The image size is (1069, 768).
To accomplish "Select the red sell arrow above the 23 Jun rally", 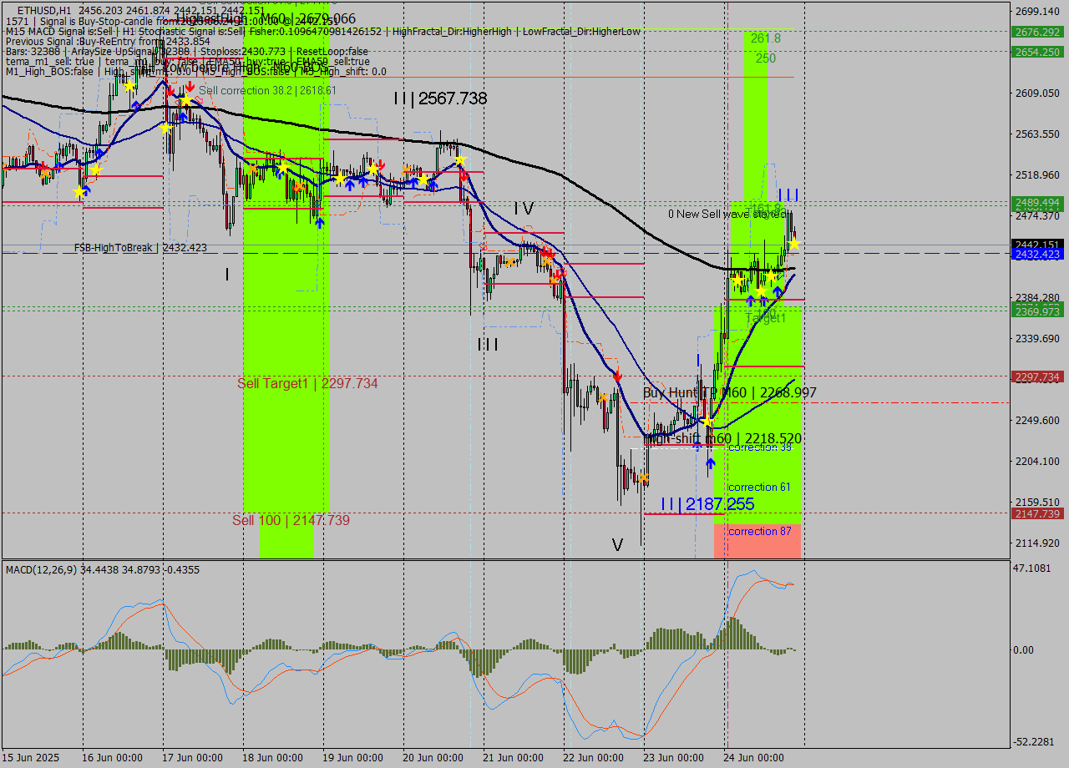I will click(x=618, y=376).
